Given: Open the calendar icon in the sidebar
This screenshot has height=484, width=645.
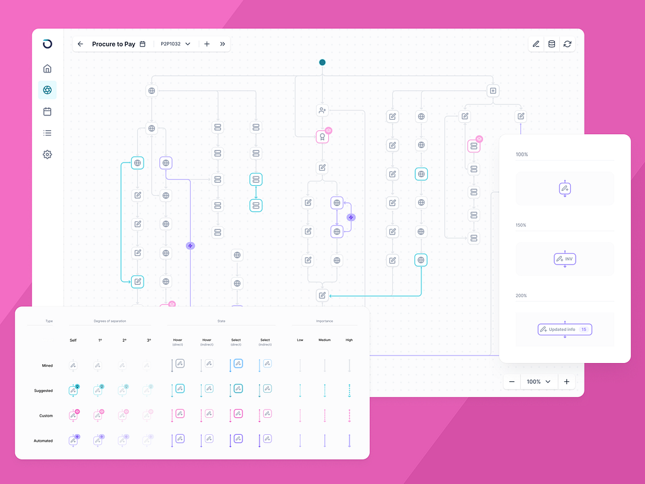Looking at the screenshot, I should 47,111.
